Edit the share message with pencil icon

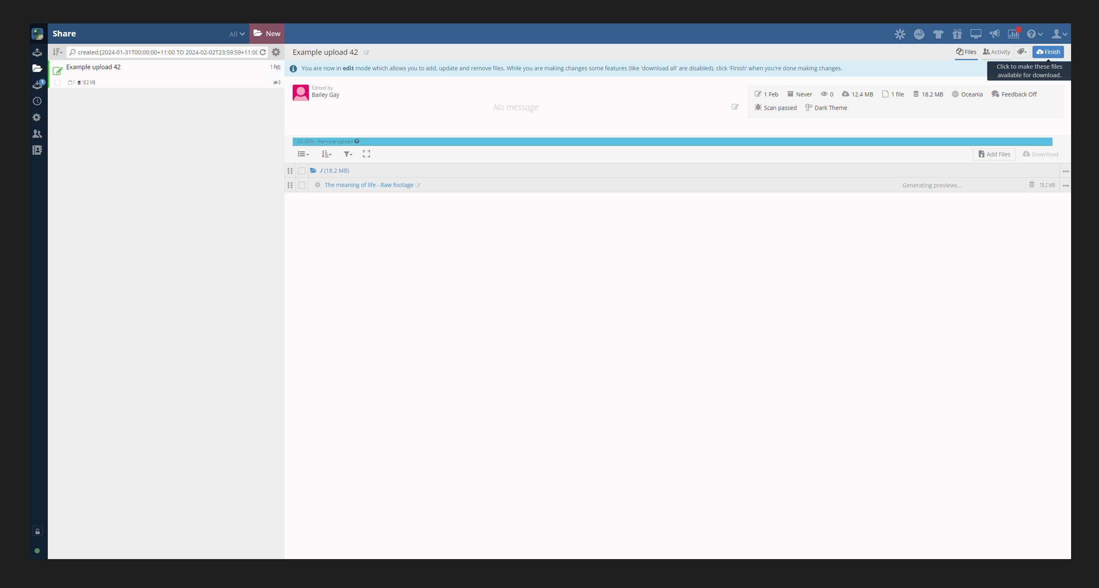point(735,107)
